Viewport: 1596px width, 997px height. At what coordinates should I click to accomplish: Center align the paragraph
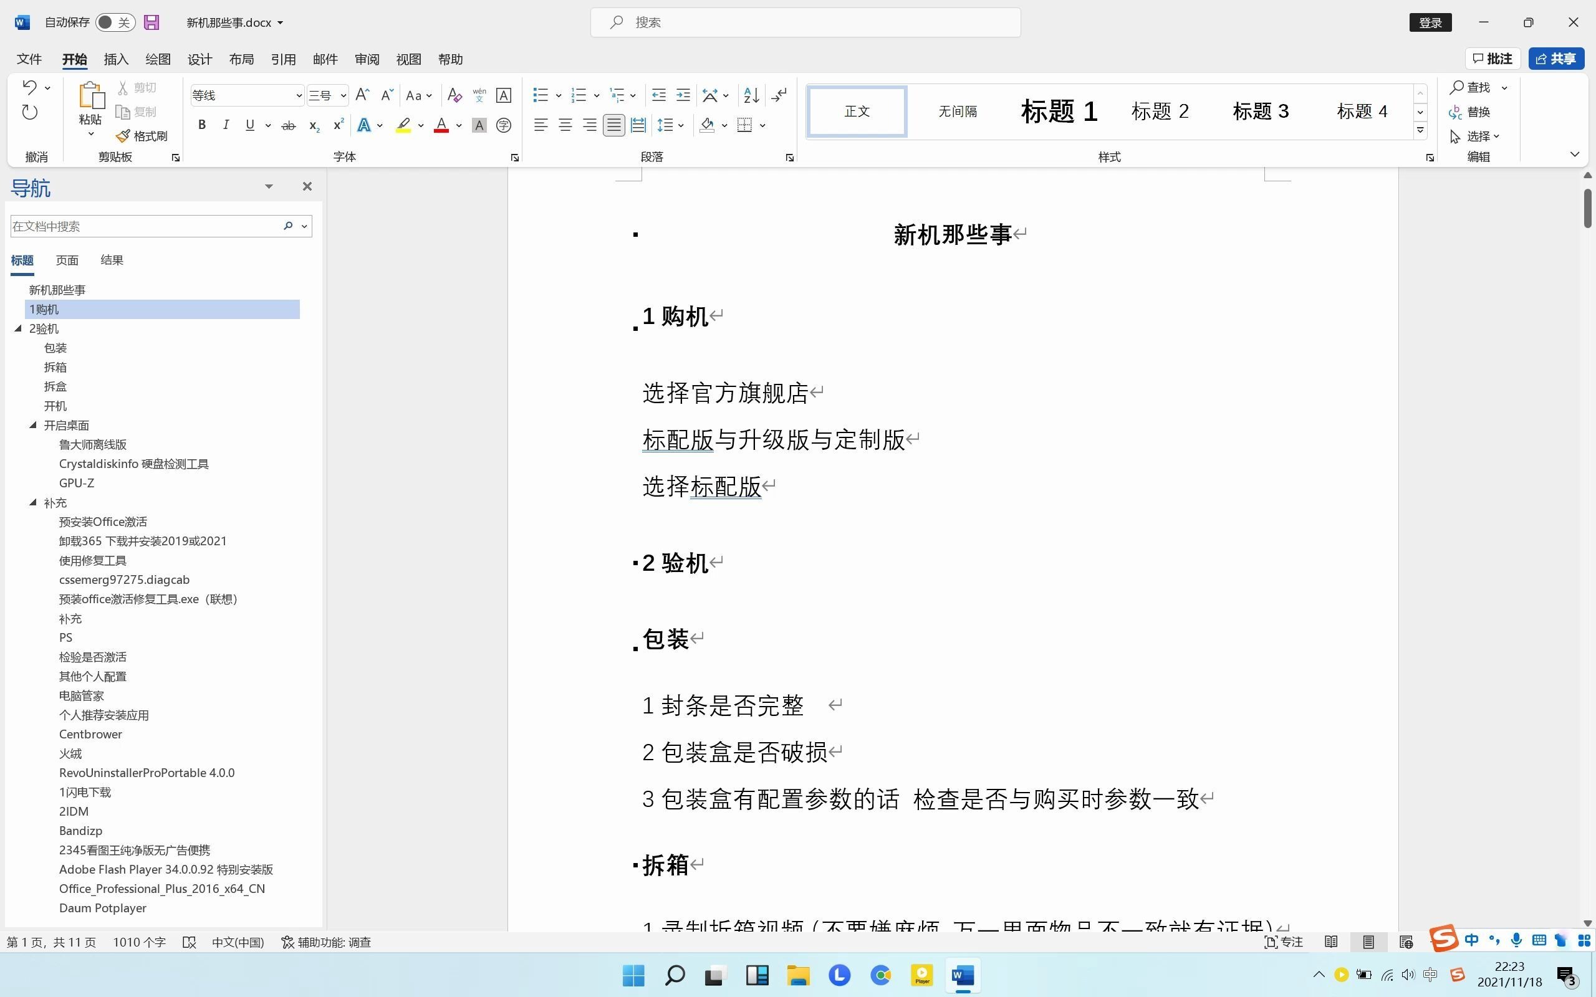click(x=565, y=125)
